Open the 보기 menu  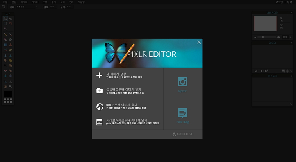(62, 2)
